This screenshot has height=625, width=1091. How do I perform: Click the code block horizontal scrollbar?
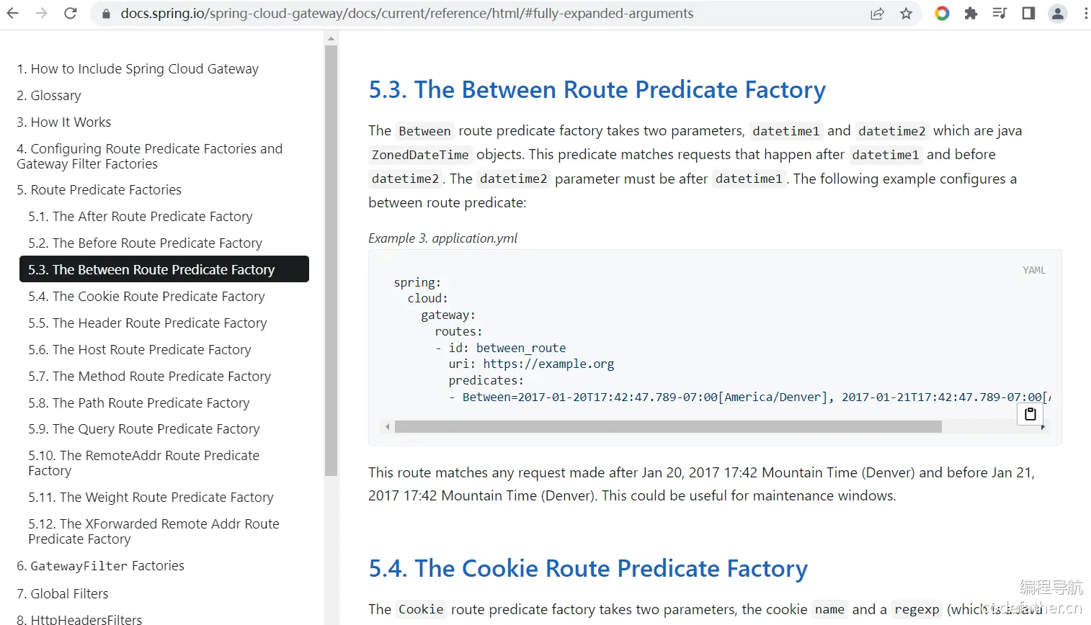668,426
